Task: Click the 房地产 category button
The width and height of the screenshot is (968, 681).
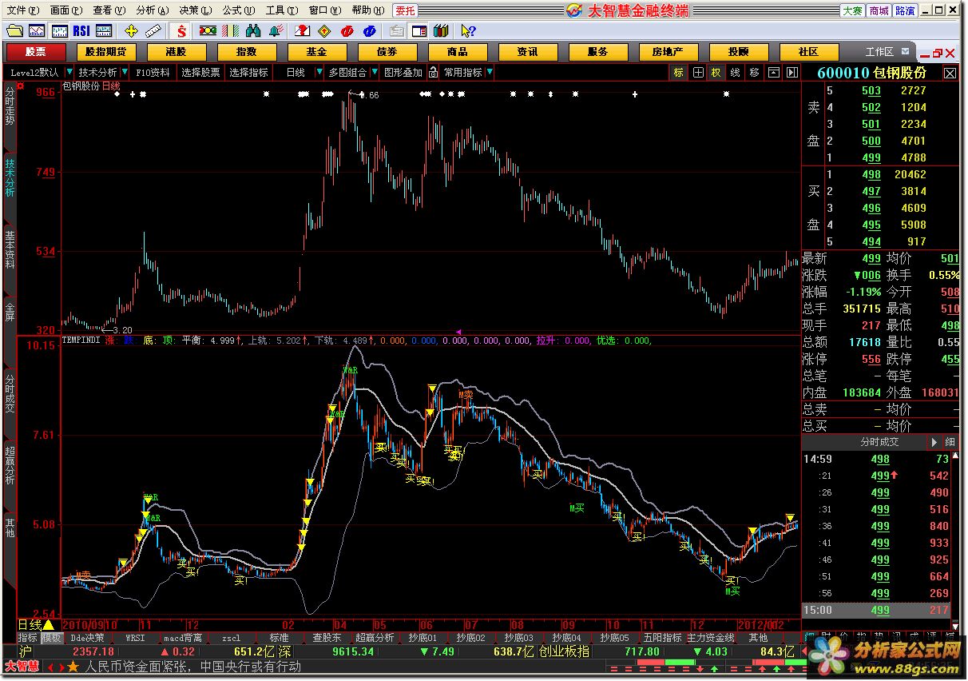Action: (x=668, y=52)
